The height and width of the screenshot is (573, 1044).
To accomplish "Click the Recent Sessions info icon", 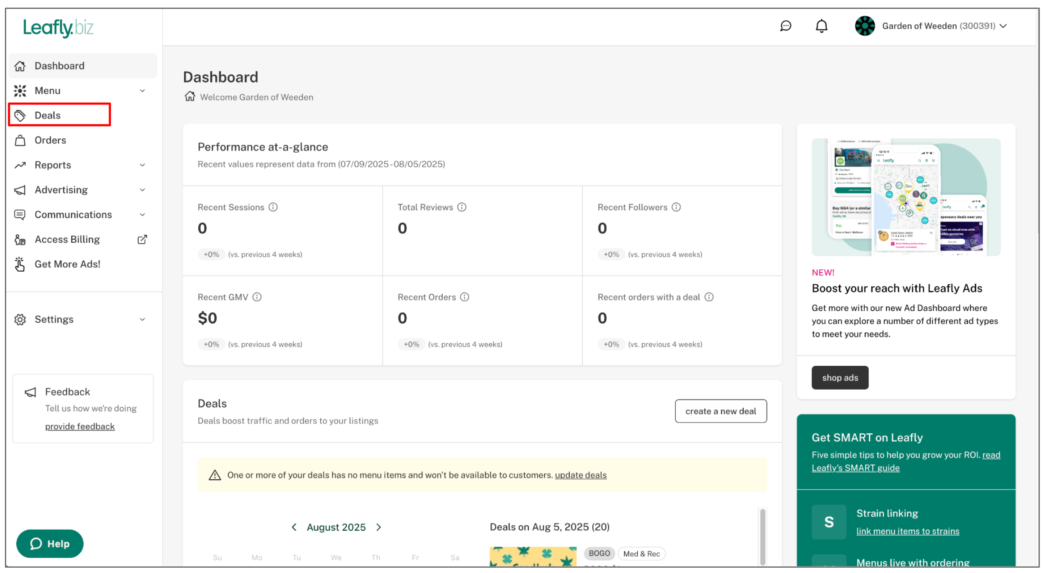I will point(273,207).
